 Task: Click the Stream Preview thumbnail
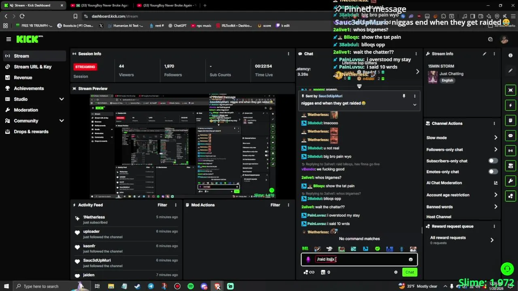(183, 146)
